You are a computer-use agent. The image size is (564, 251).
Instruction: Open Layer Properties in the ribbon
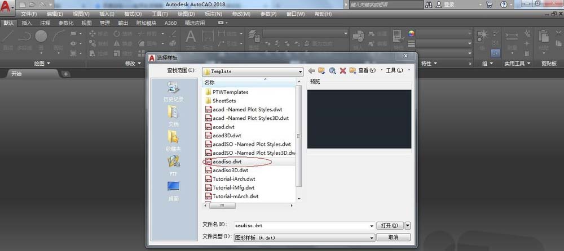pos(254,41)
